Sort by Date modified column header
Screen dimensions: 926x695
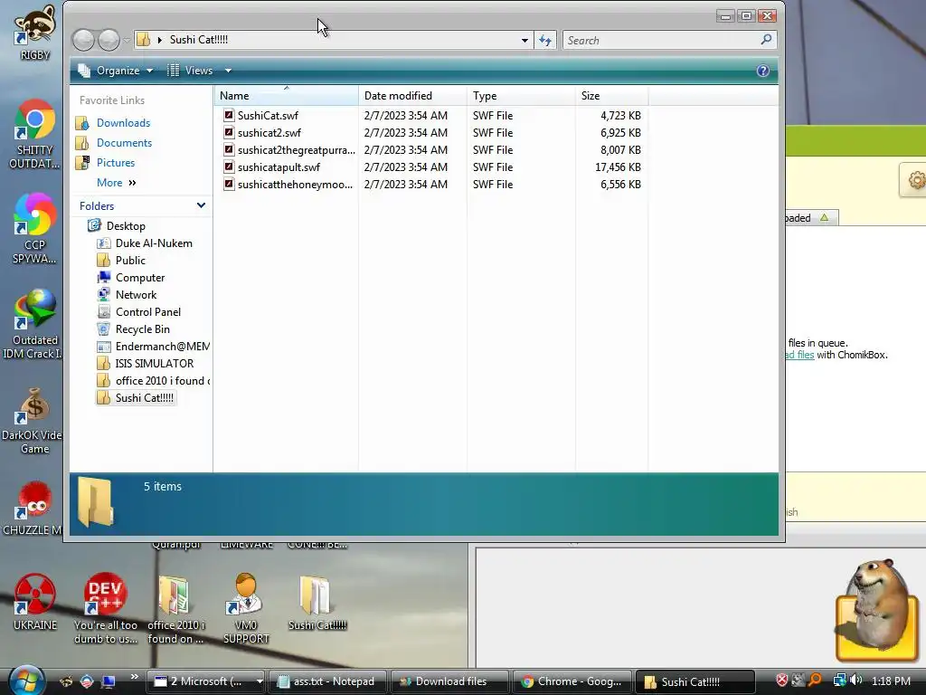tap(412, 96)
